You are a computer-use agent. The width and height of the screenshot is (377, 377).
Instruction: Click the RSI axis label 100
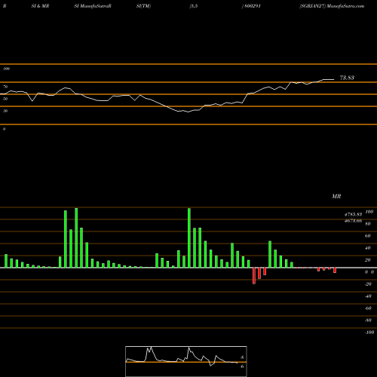(x=6, y=69)
